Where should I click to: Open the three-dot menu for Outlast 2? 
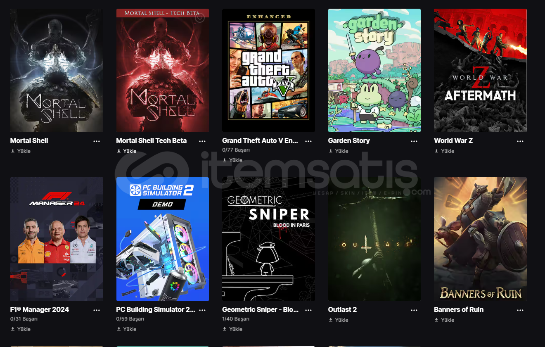click(414, 310)
